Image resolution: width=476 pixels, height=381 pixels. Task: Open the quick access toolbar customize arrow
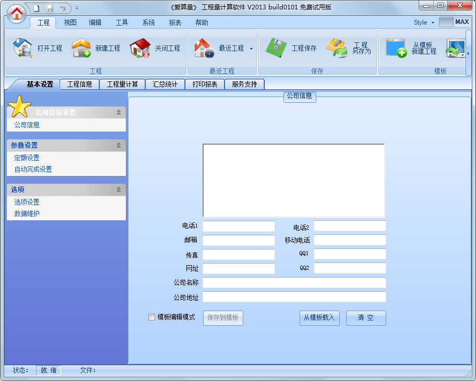point(77,8)
